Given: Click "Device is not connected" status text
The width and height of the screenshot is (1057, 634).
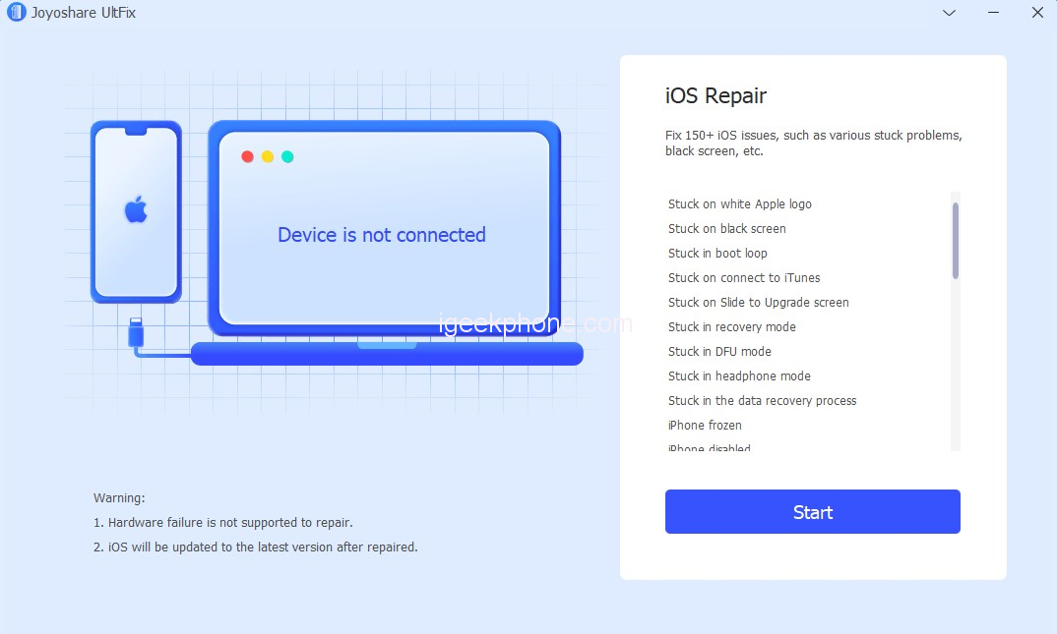Looking at the screenshot, I should [x=382, y=235].
